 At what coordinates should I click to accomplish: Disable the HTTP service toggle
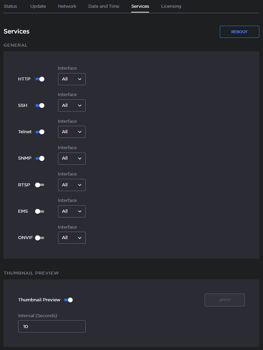coord(40,79)
